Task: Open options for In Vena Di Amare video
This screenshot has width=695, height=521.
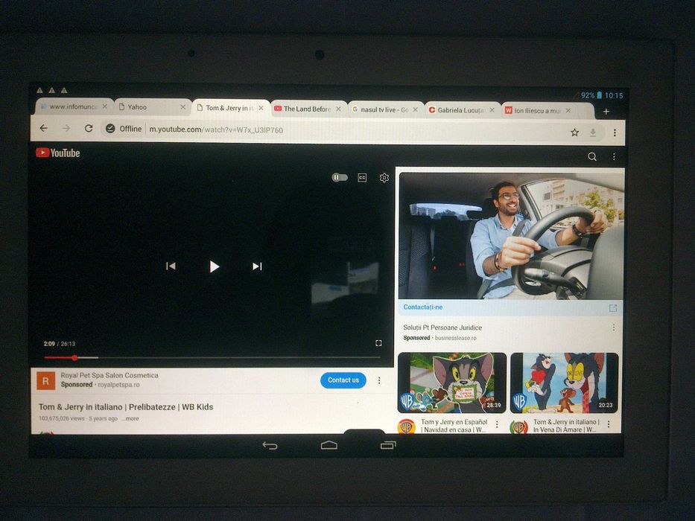Action: pyautogui.click(x=609, y=424)
